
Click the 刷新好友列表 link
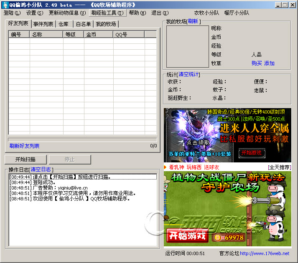25,146
